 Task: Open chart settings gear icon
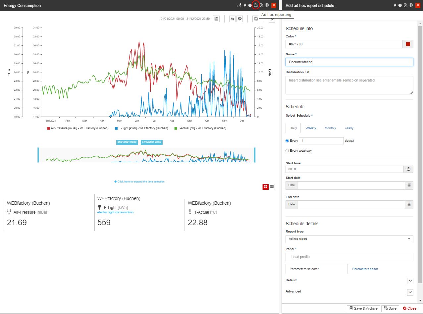[x=240, y=19]
